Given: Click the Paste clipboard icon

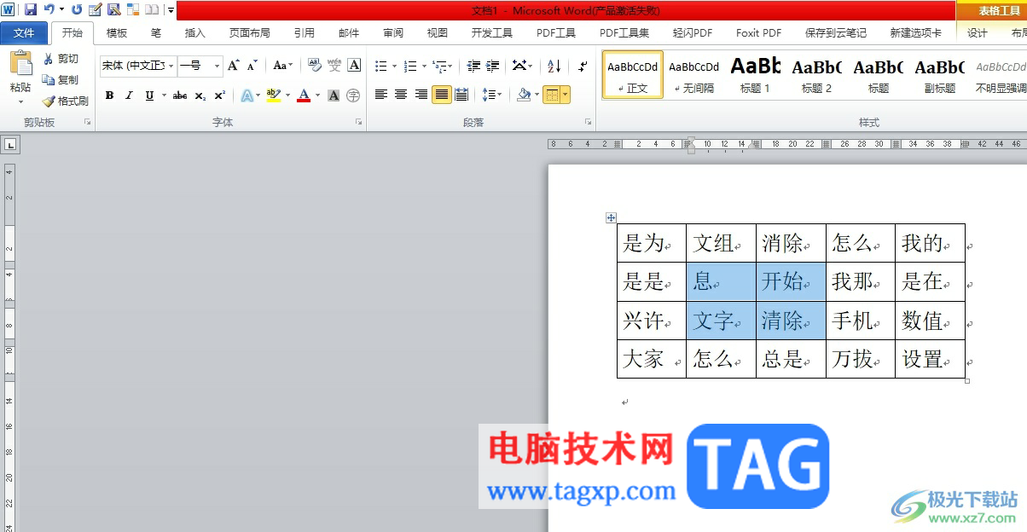Looking at the screenshot, I should pyautogui.click(x=20, y=64).
